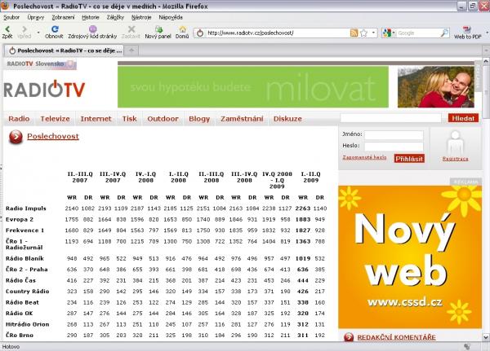Open the Zaměstnání navigation section
490x351 pixels.
242,119
